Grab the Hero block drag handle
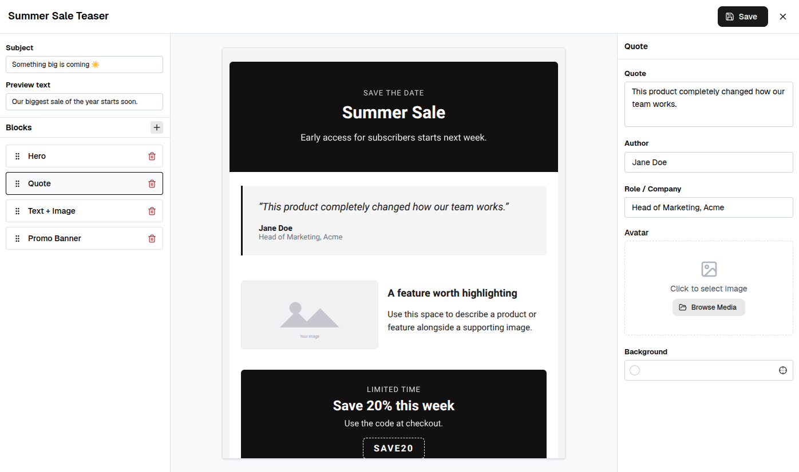 [x=17, y=156]
